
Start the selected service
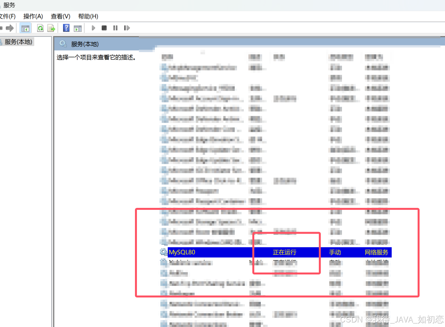point(93,28)
